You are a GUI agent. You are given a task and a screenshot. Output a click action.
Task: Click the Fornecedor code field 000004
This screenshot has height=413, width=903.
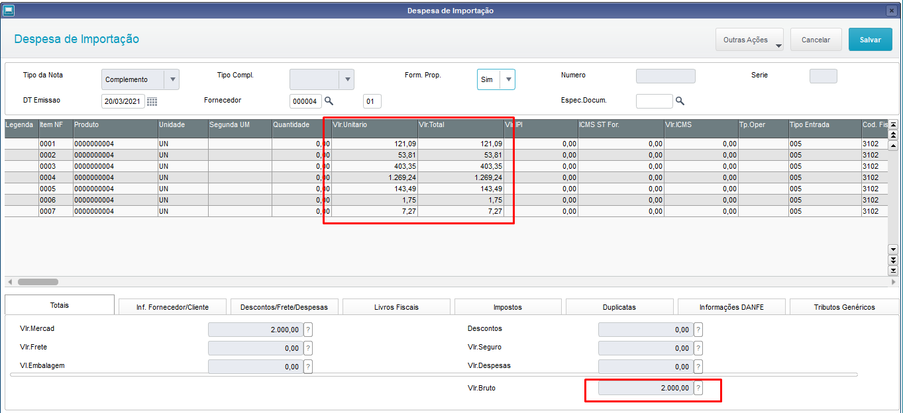305,101
